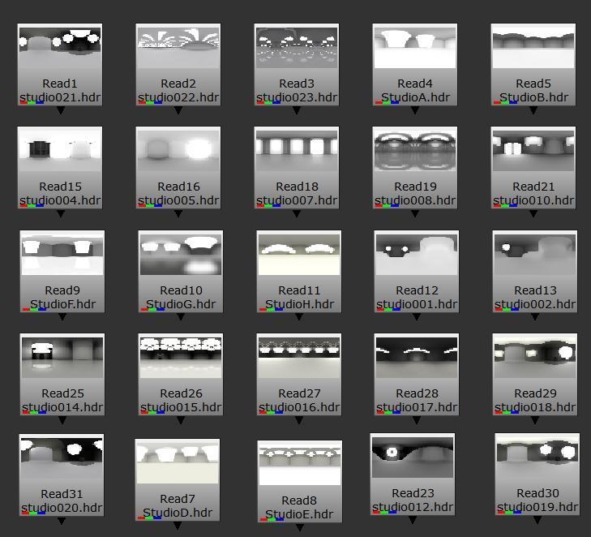
Task: Click the output arrow below Read2
Action: click(178, 110)
